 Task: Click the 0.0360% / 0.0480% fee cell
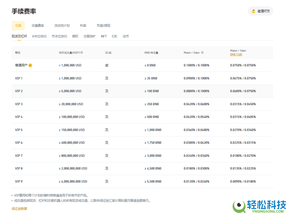point(196,130)
